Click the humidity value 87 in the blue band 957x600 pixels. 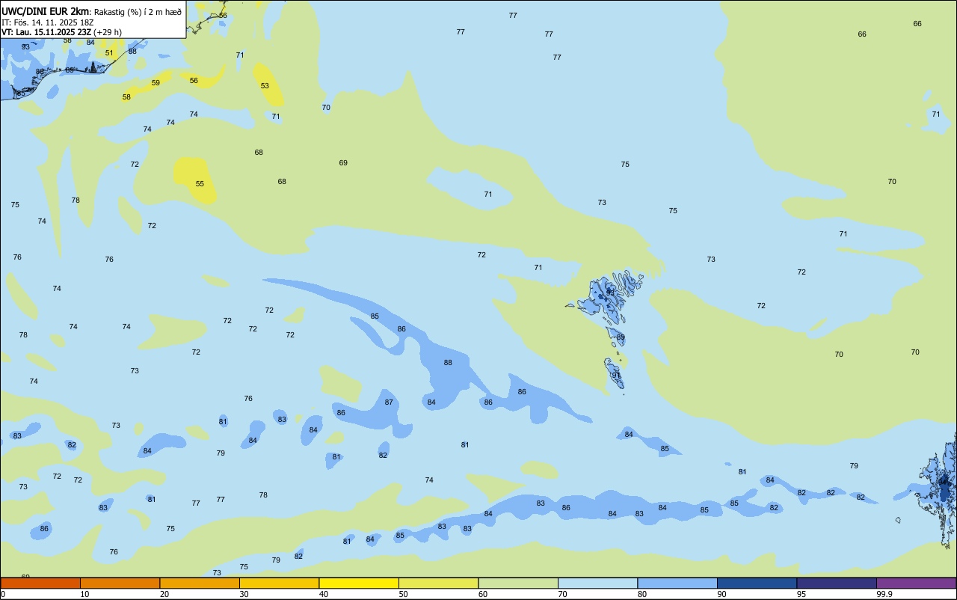tap(389, 402)
